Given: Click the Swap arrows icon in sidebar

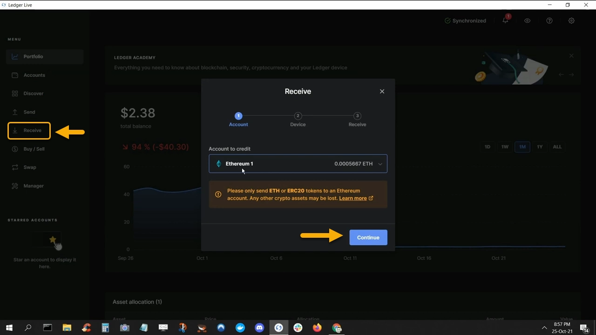Looking at the screenshot, I should pos(15,167).
